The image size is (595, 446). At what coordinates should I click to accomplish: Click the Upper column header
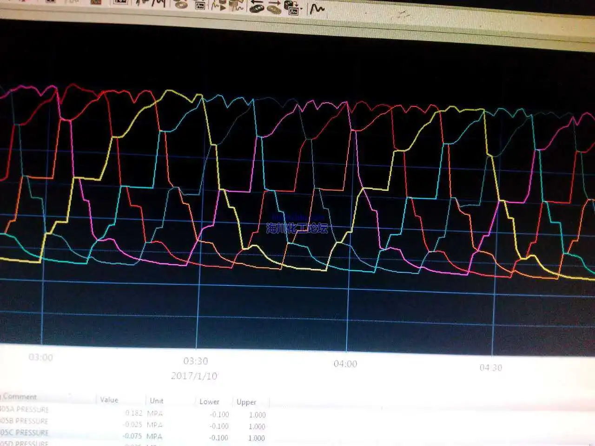pos(246,402)
